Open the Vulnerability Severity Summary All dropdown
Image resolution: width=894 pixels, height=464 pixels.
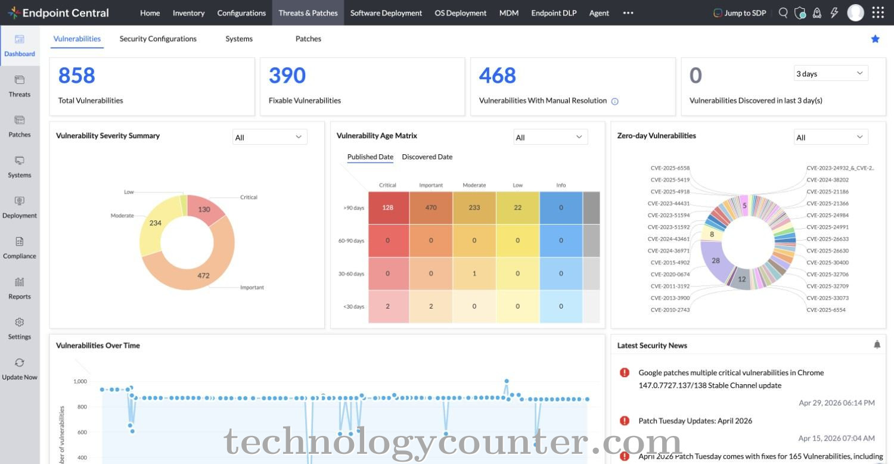pyautogui.click(x=269, y=137)
